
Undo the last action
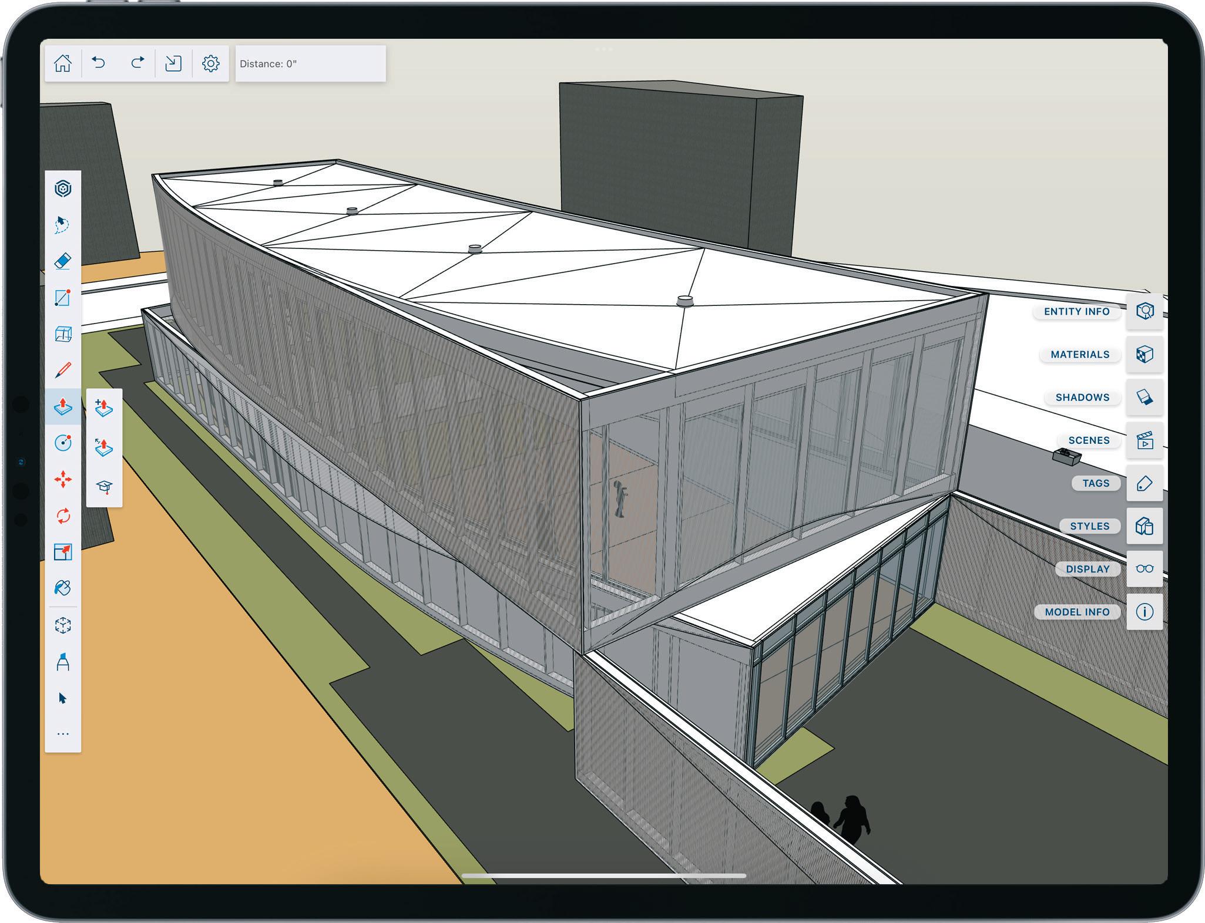click(99, 63)
